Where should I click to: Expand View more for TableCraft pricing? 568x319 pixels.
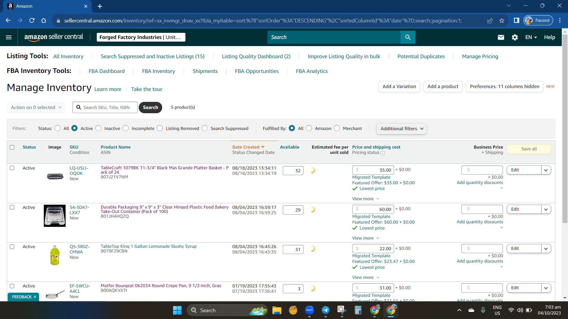tap(366, 199)
